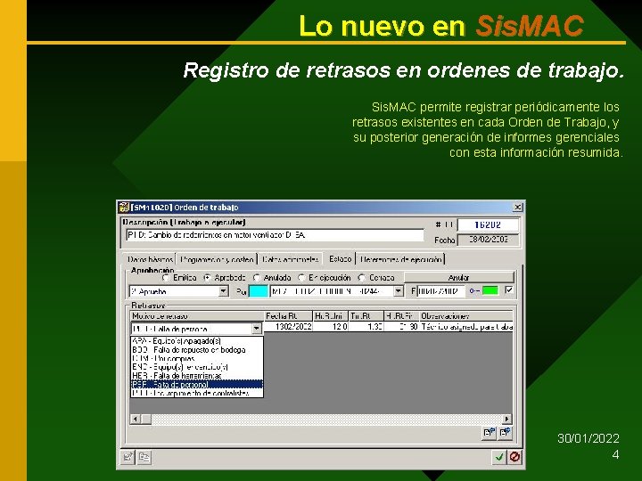Image resolution: width=642 pixels, height=481 pixels.
Task: Open the Aprueba dropdown arrow
Action: pyautogui.click(x=223, y=291)
